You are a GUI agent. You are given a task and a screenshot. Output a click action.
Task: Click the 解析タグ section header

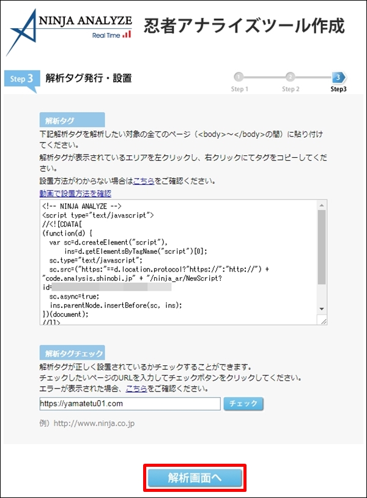tap(72, 120)
